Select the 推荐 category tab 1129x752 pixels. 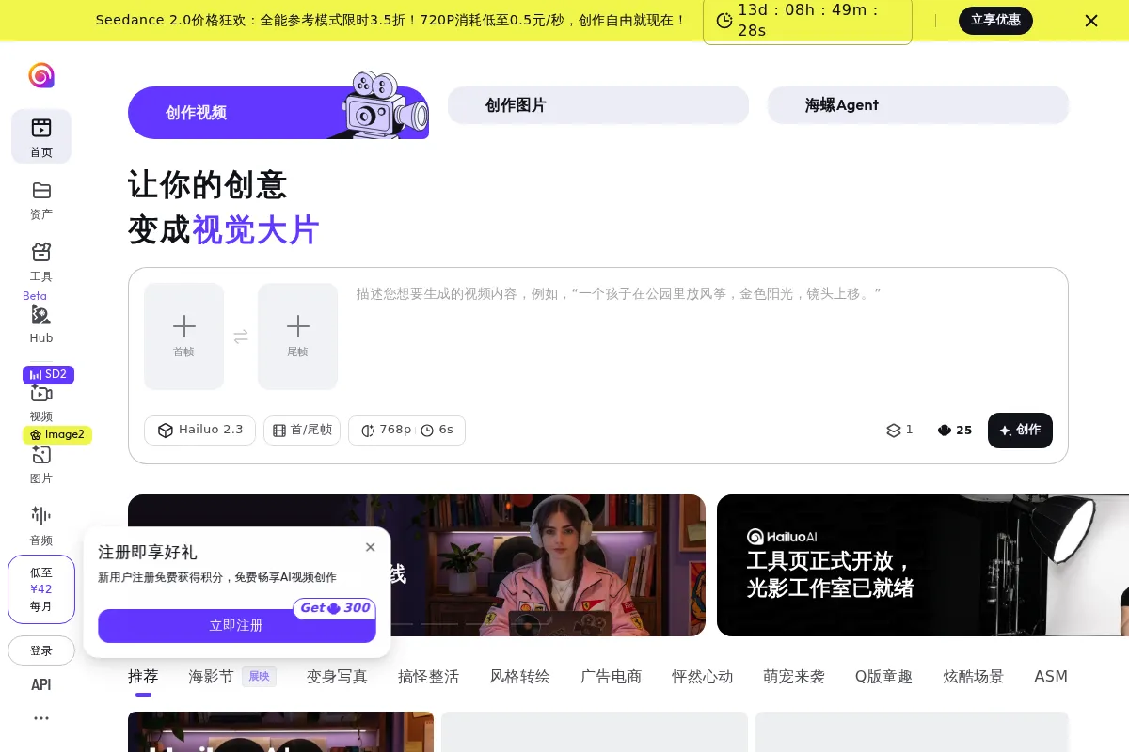point(143,677)
